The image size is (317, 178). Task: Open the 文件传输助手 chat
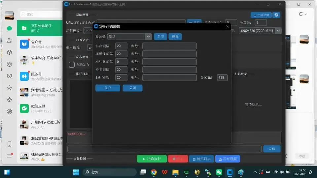(x=40, y=28)
